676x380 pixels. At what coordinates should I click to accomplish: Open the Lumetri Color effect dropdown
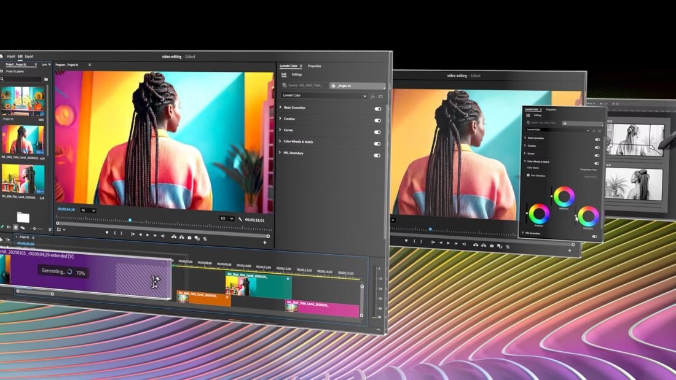(324, 96)
